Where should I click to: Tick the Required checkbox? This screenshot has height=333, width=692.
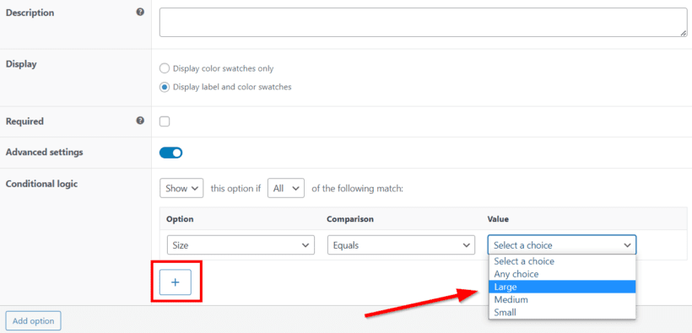point(165,121)
